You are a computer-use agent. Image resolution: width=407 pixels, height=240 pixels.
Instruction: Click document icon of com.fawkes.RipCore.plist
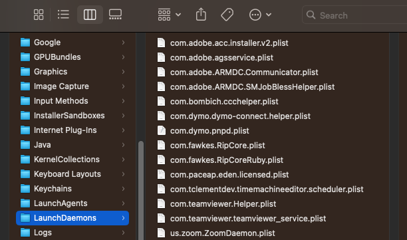(x=161, y=145)
